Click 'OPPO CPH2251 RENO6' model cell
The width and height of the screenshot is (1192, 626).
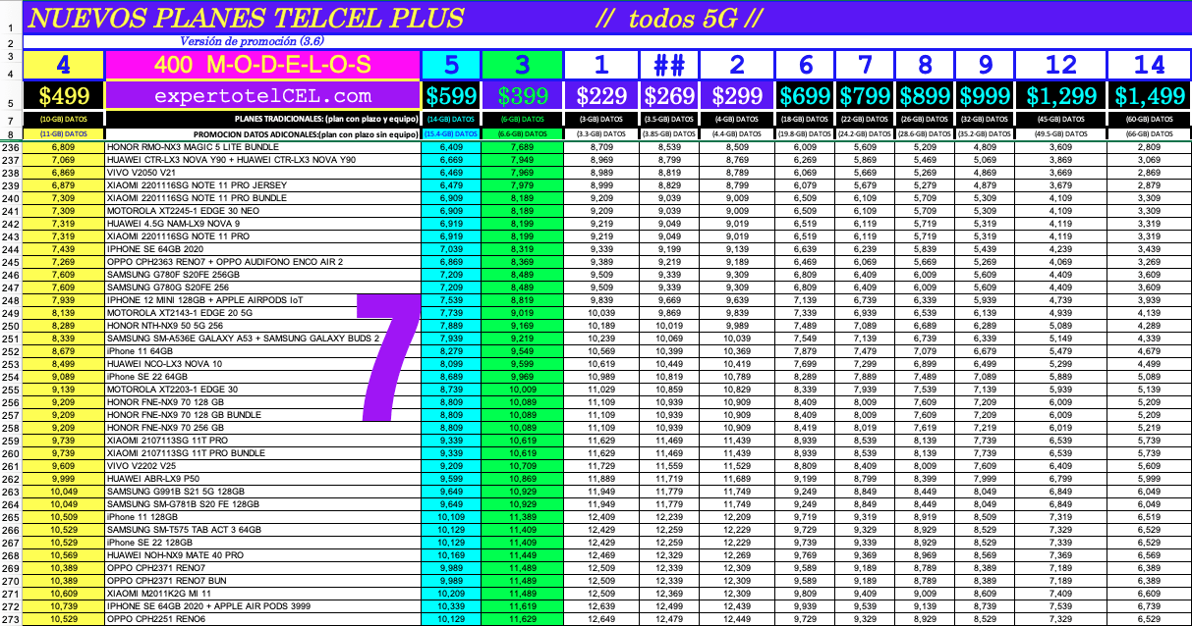coord(262,619)
